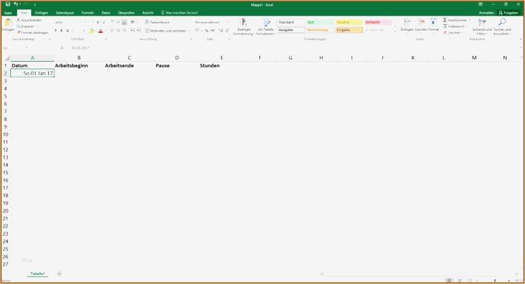The width and height of the screenshot is (525, 284).
Task: Click the AutoSumme sigma button
Action: pos(455,20)
